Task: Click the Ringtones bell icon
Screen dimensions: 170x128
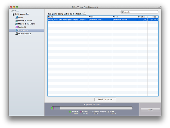Action: 17,30
